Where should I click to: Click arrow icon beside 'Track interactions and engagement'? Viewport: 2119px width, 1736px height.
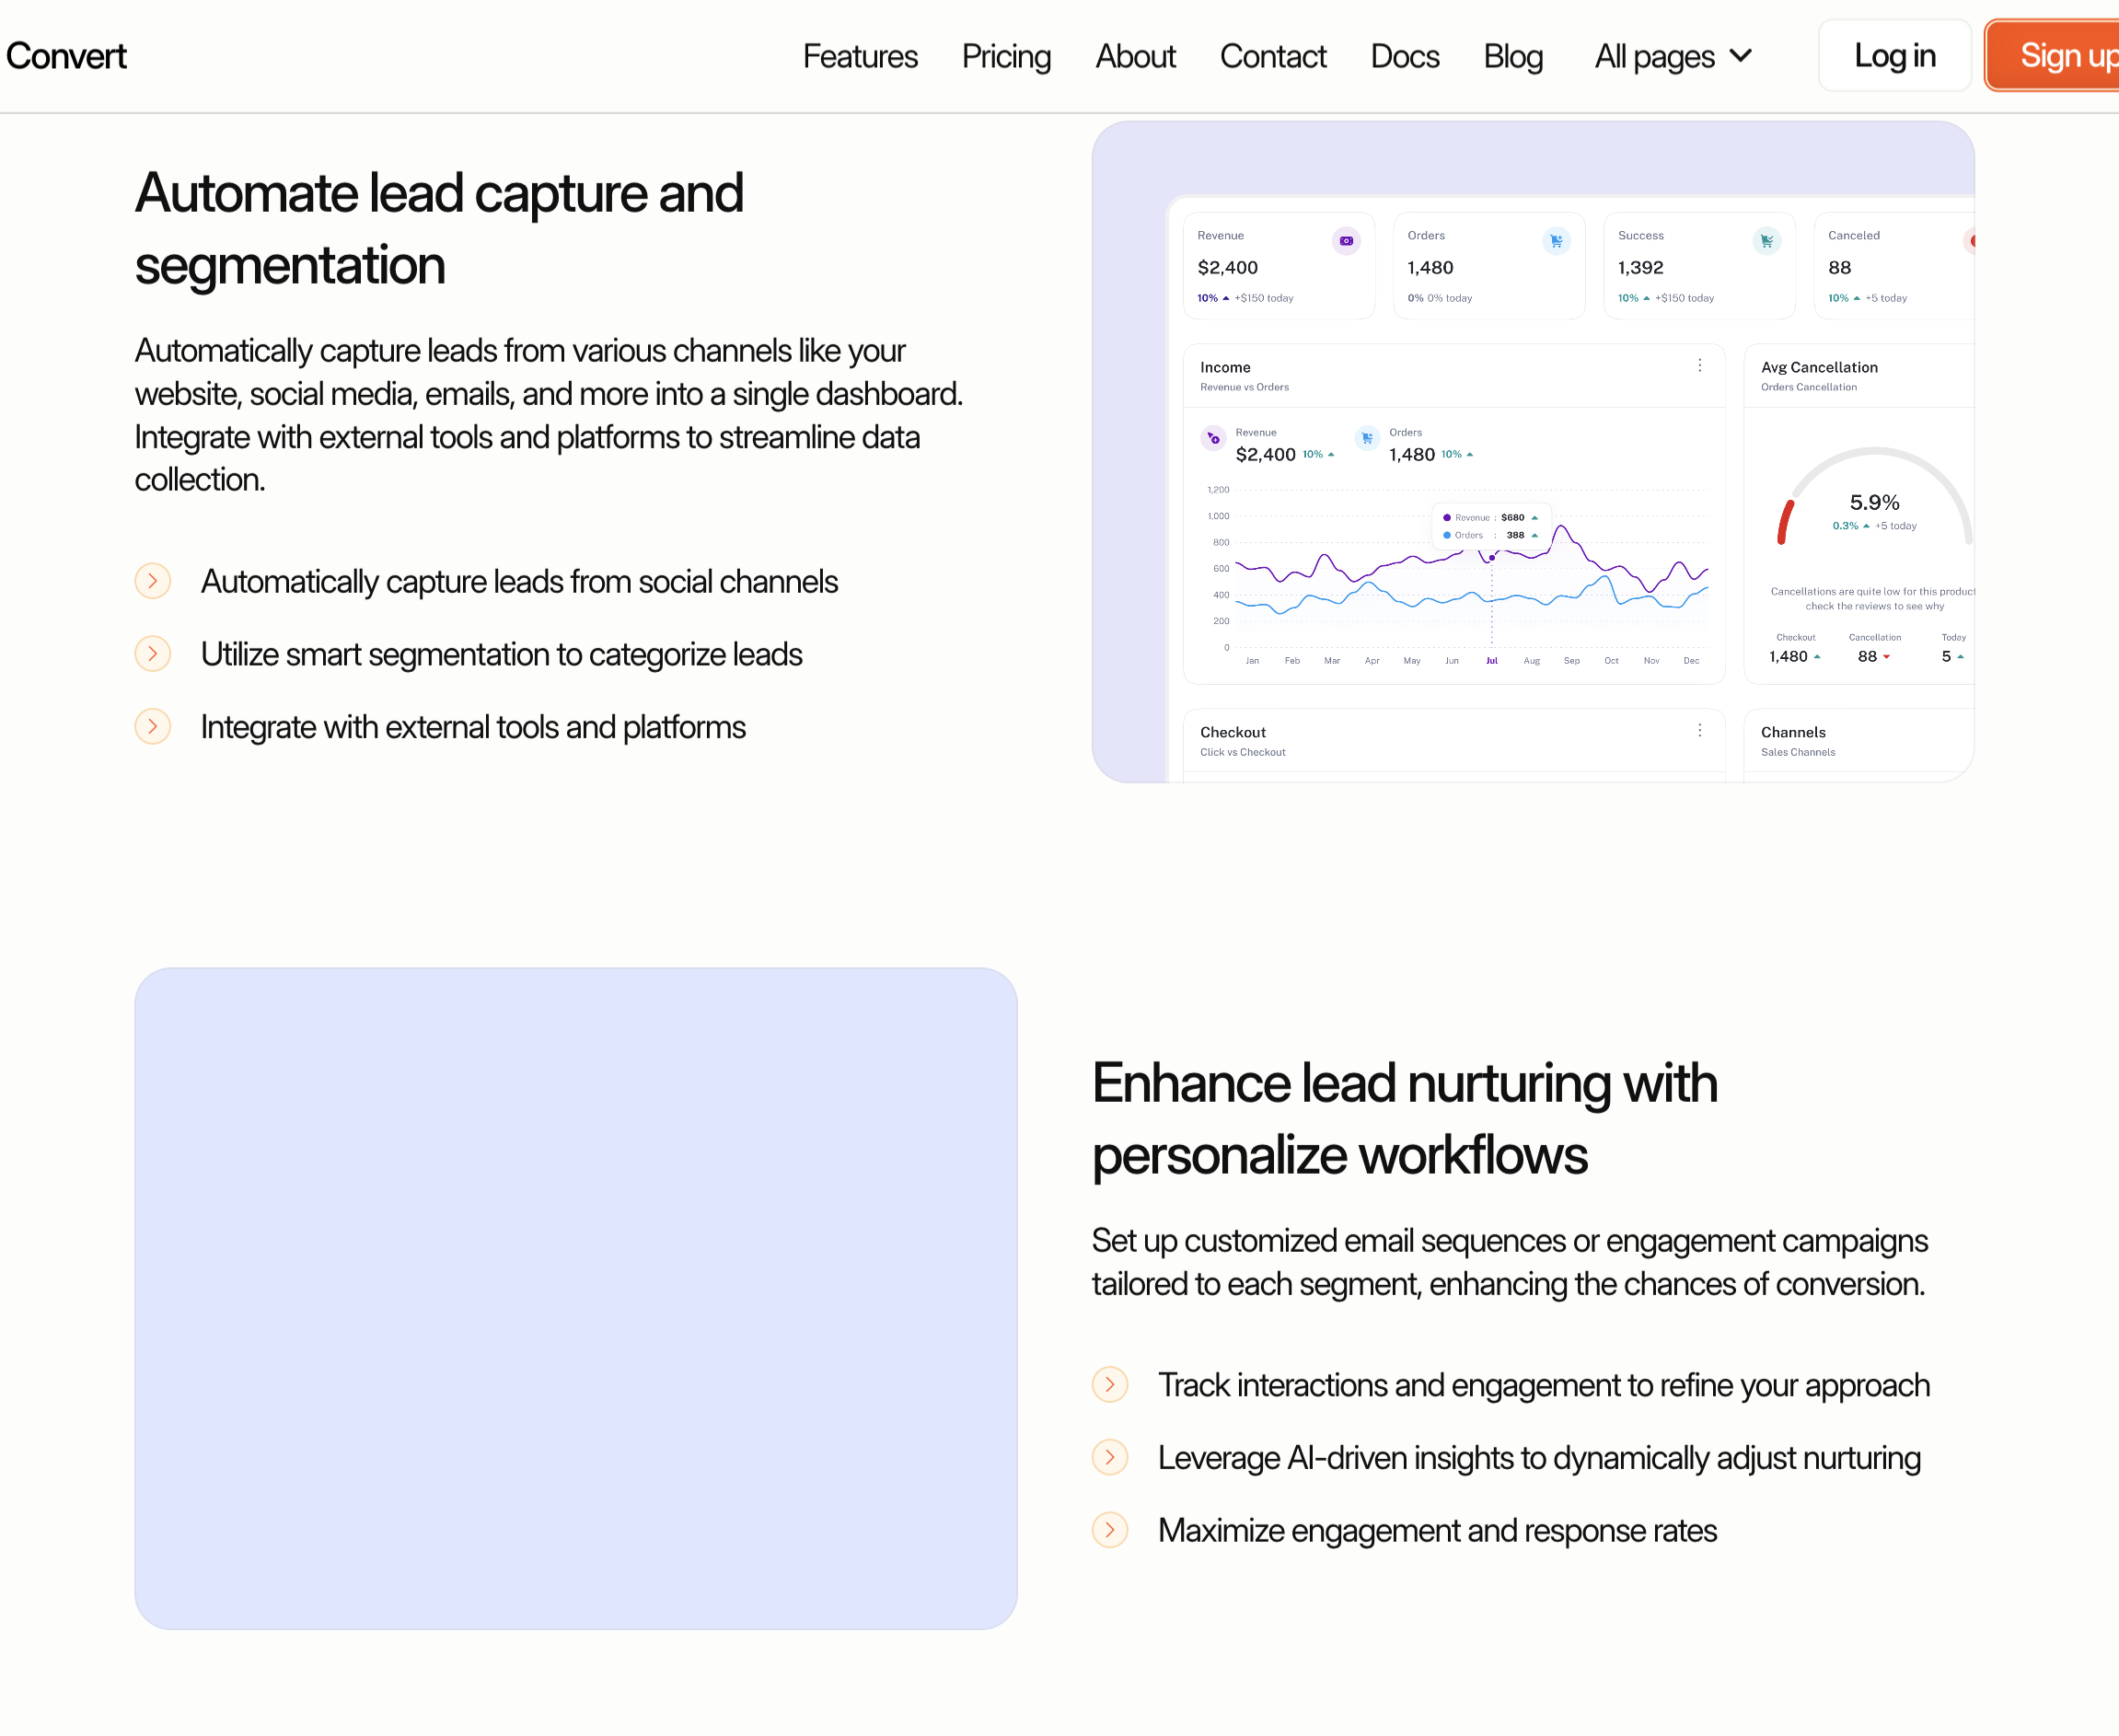tap(1110, 1385)
